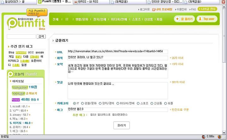Click the status bar load-time icon
Image resolution: width=227 pixels, height=140 pixels.
click(204, 137)
